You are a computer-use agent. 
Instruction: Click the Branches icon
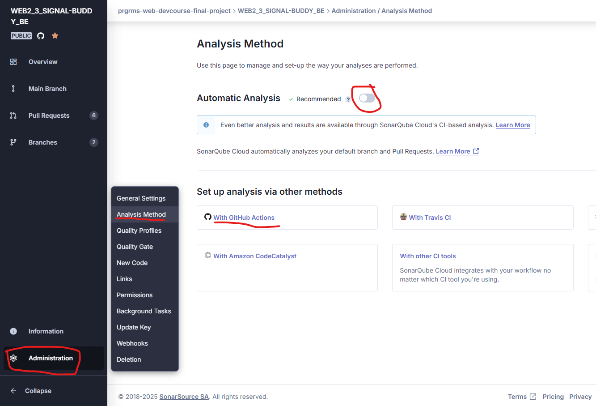[13, 142]
